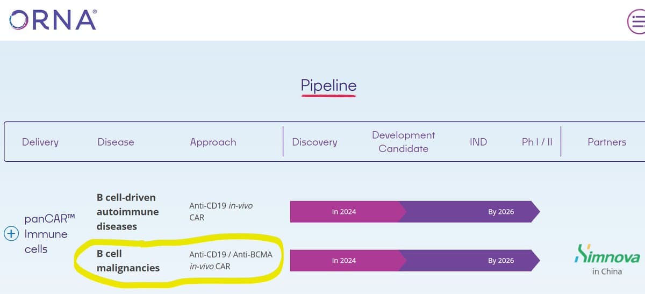Click Anti-CD19 in-vivo CAR approach text
This screenshot has height=294, width=645.
point(221,212)
